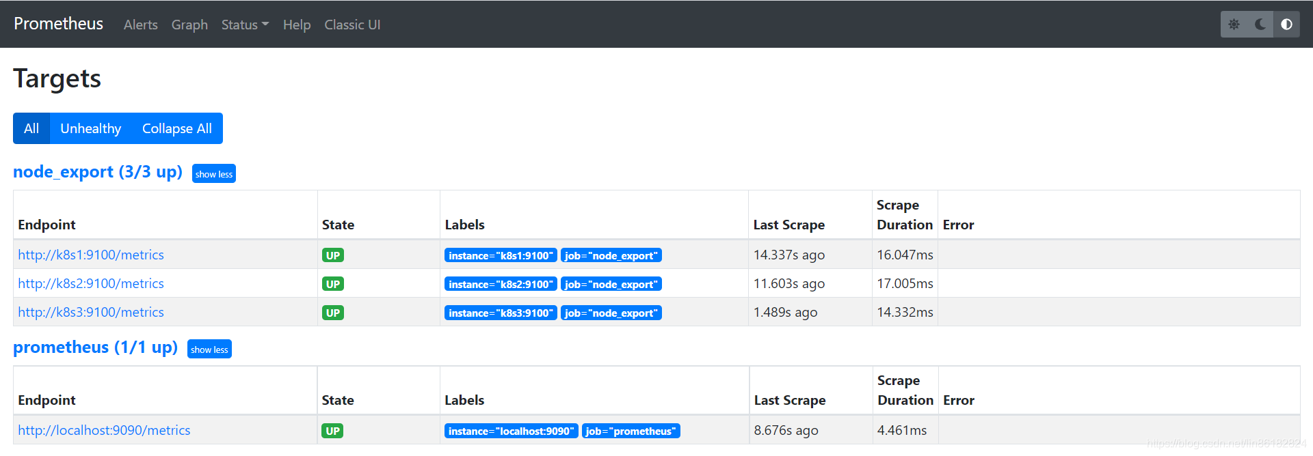The width and height of the screenshot is (1313, 456).
Task: Open the Help link in navbar
Action: click(297, 25)
